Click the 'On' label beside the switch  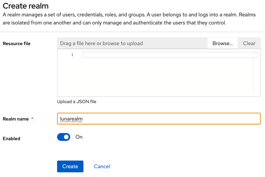tap(79, 137)
